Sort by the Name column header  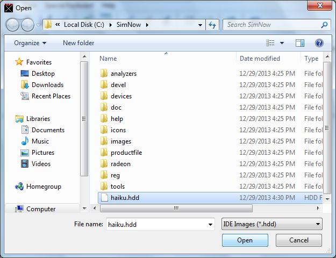pos(108,59)
